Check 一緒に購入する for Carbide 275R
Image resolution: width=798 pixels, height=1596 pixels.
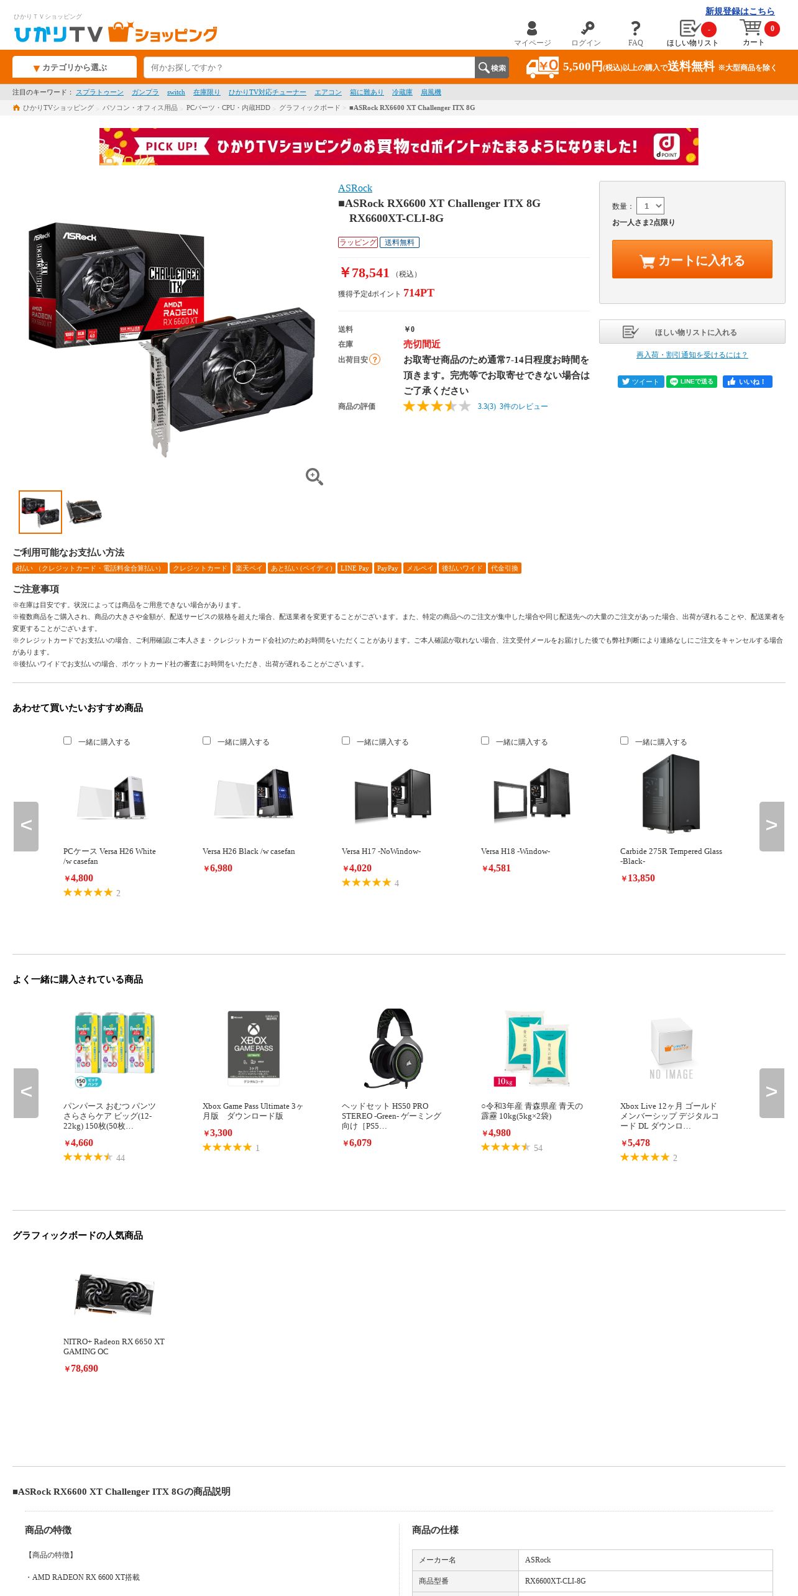tap(624, 741)
